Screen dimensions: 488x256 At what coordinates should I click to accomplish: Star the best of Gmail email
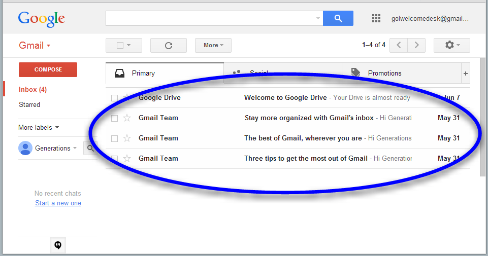tap(127, 138)
